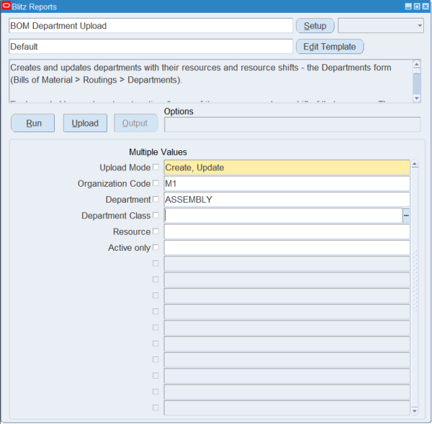Click the Upload button
Viewport: 432px width, 424px height.
point(85,123)
